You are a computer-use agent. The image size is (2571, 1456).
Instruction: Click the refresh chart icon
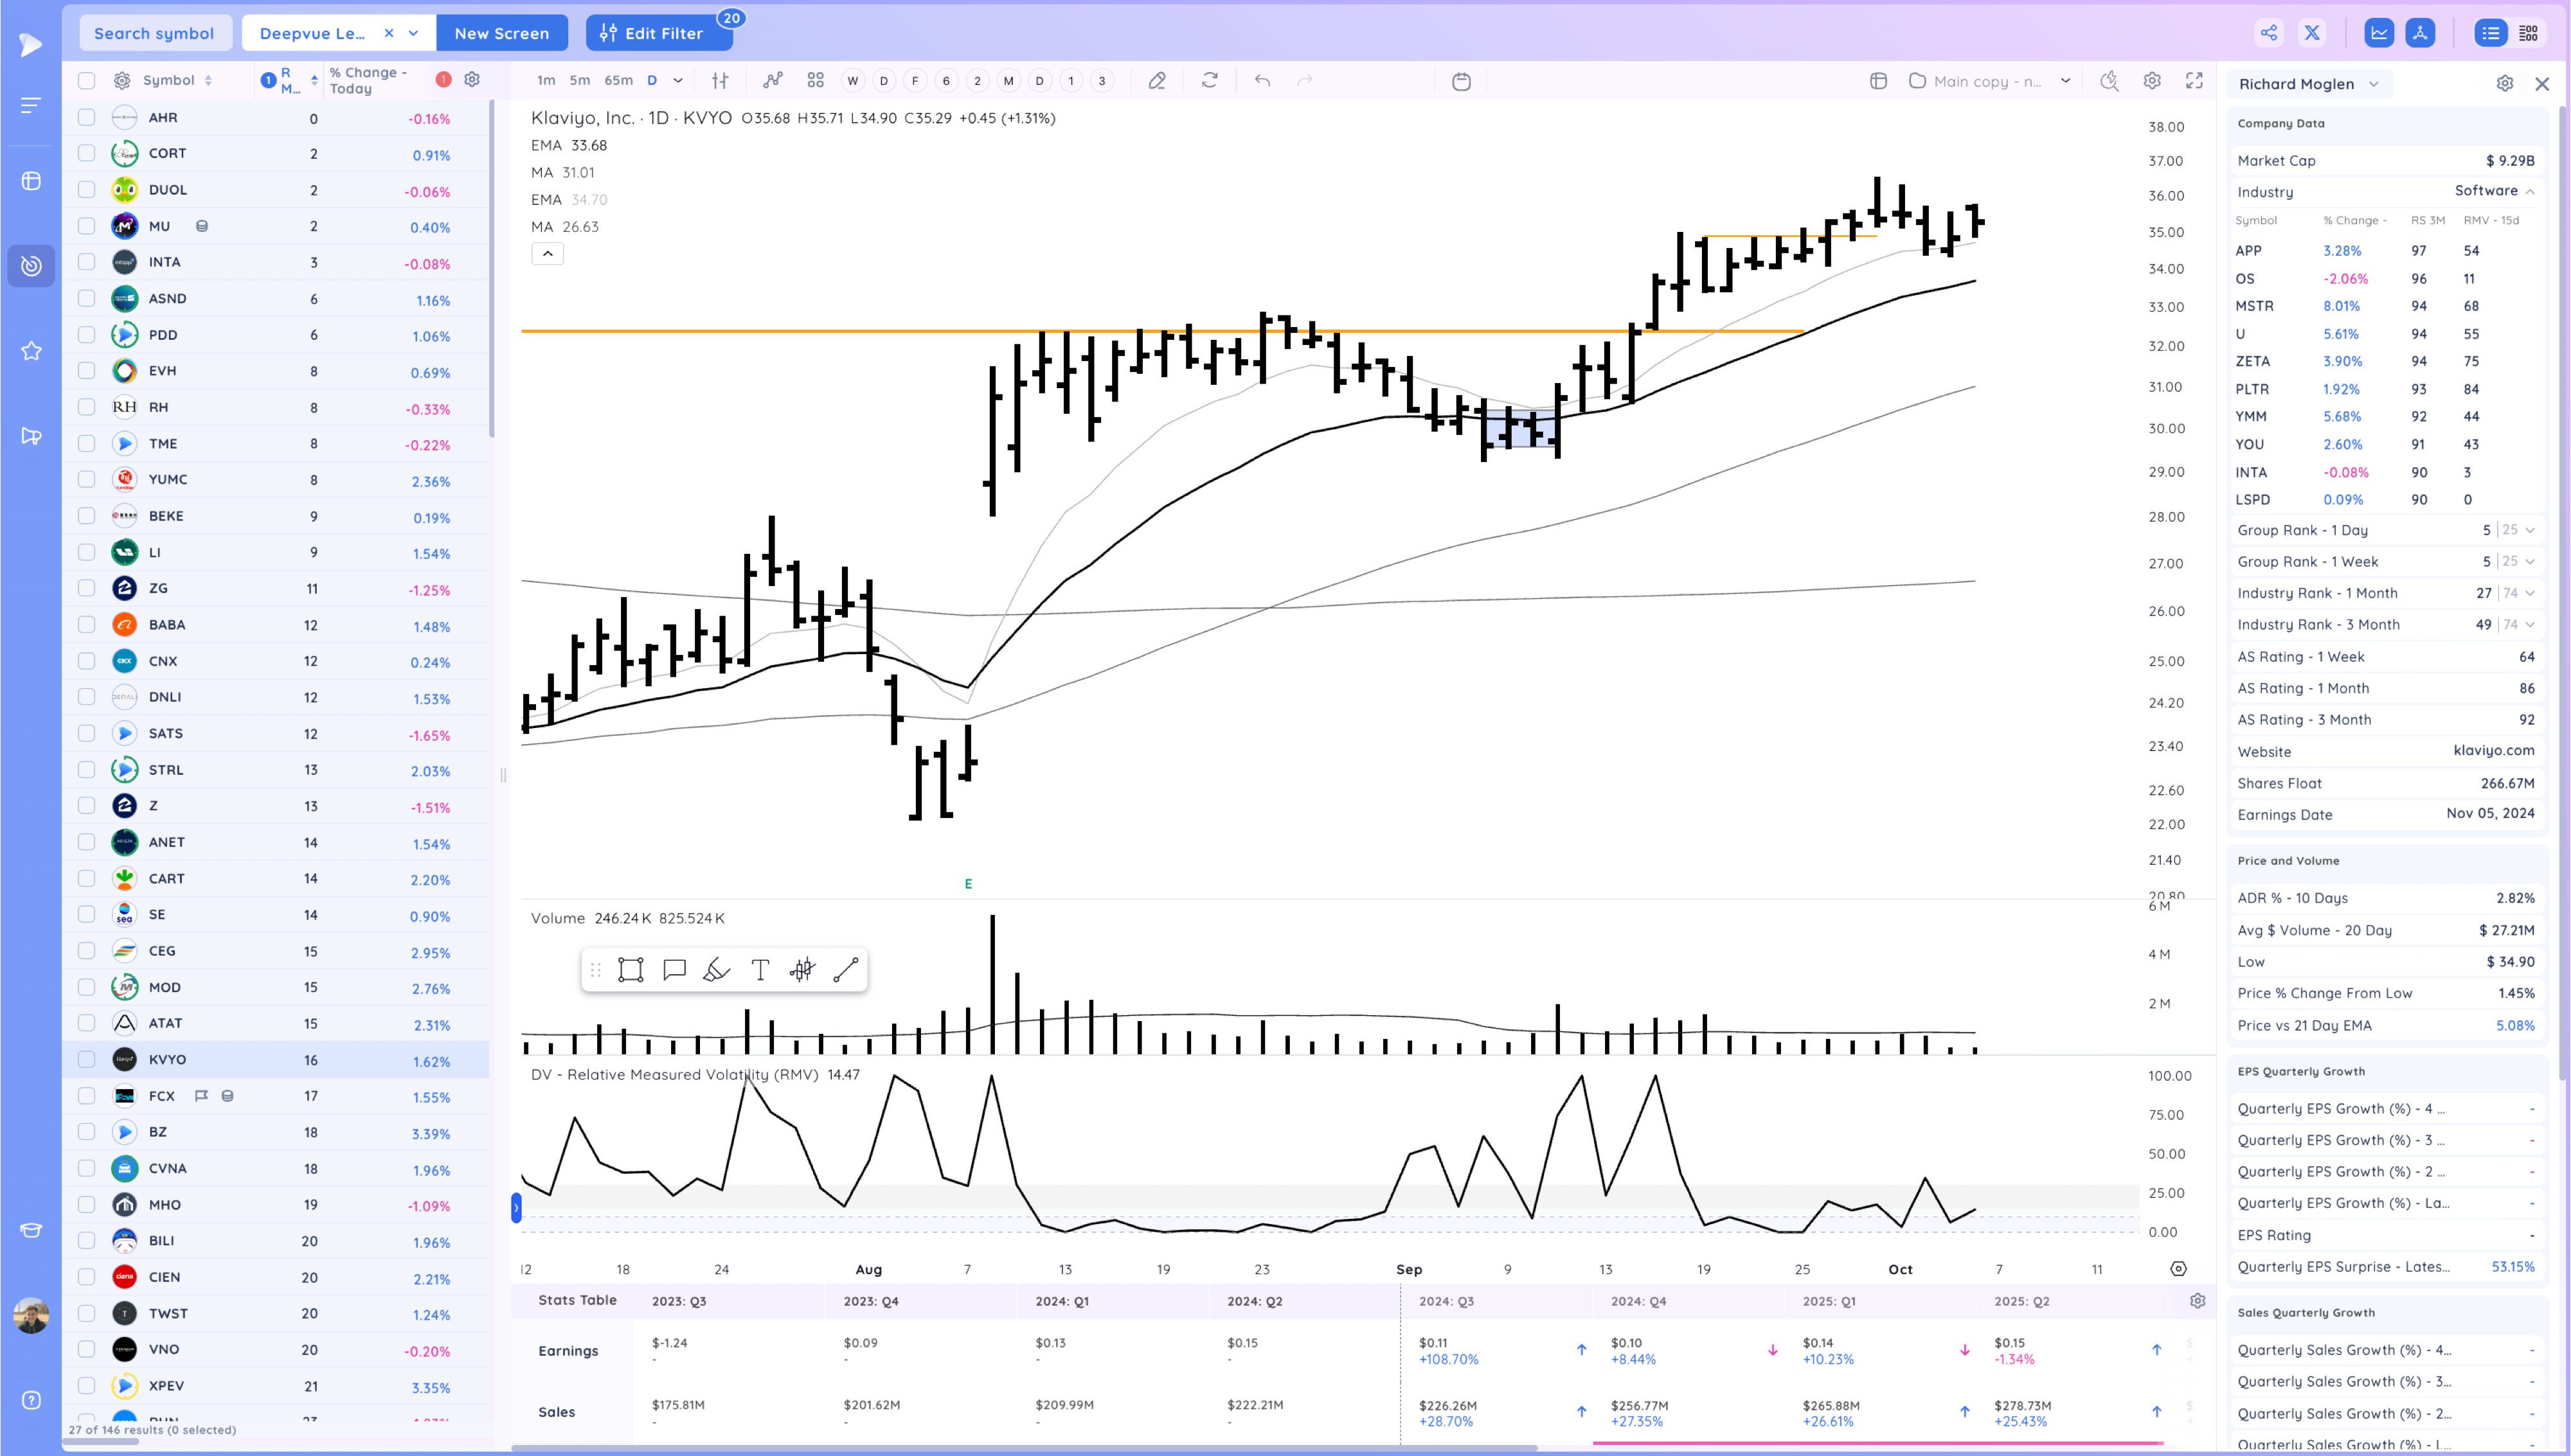pyautogui.click(x=1210, y=81)
